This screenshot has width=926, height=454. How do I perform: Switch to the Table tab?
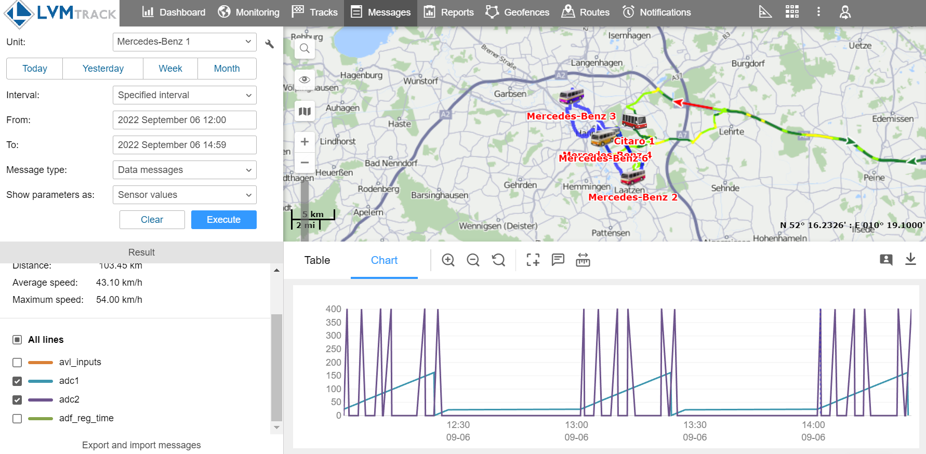(x=317, y=260)
